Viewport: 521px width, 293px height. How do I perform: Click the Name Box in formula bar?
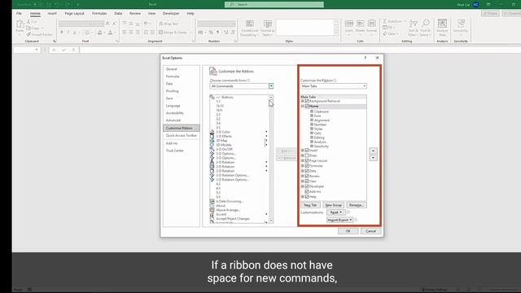tap(27, 50)
